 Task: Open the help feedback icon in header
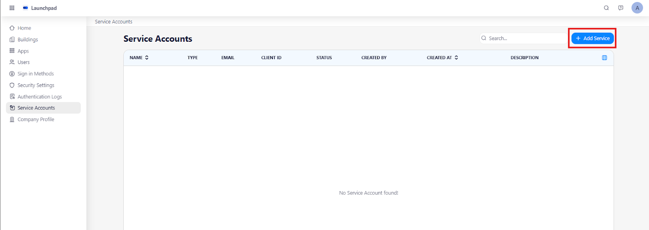pos(621,8)
